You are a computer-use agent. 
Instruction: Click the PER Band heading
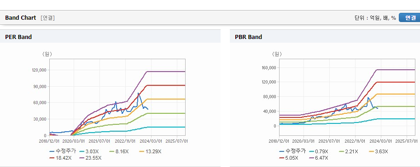click(18, 37)
